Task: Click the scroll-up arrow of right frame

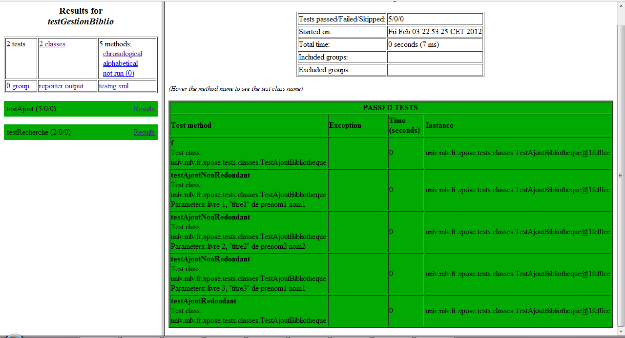Action: [621, 5]
